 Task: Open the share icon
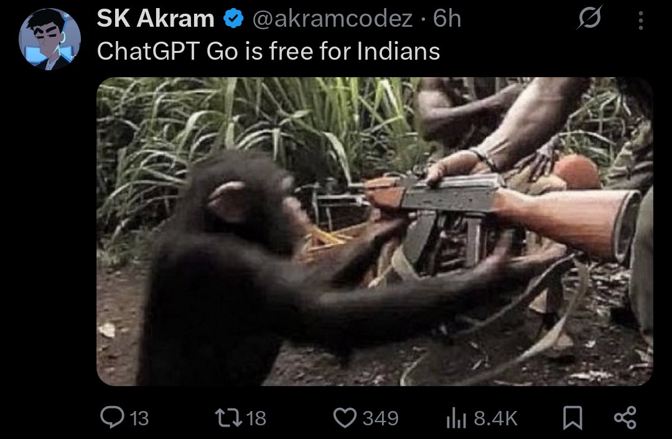(x=625, y=418)
